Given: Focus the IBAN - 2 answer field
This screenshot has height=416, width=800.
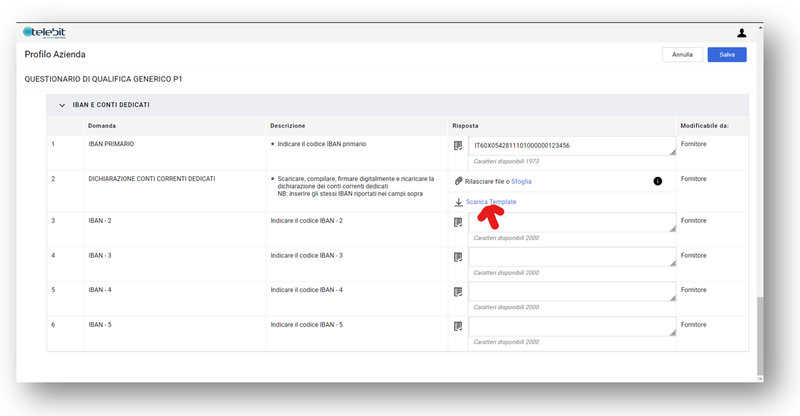Looking at the screenshot, I should coord(571,223).
